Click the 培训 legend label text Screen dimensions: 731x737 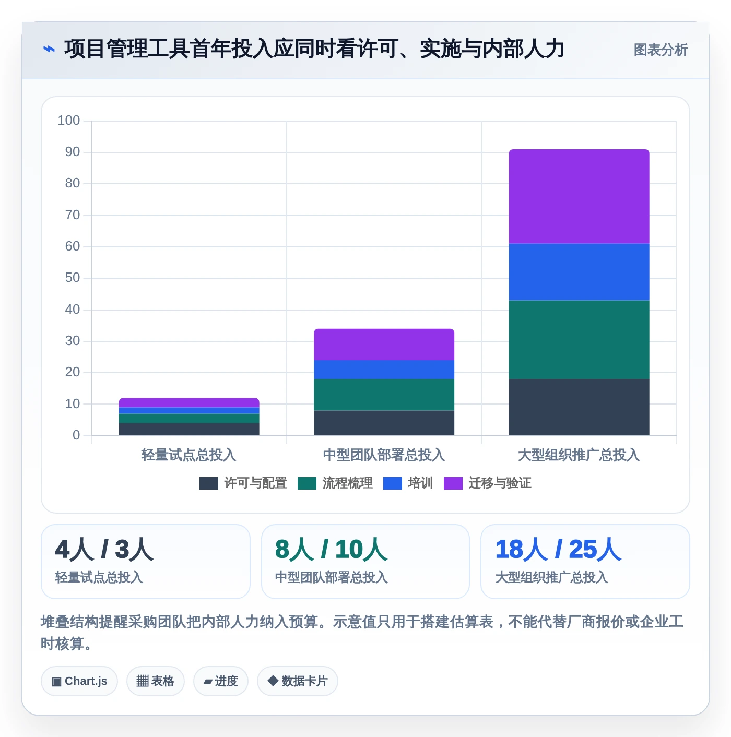[x=421, y=483]
